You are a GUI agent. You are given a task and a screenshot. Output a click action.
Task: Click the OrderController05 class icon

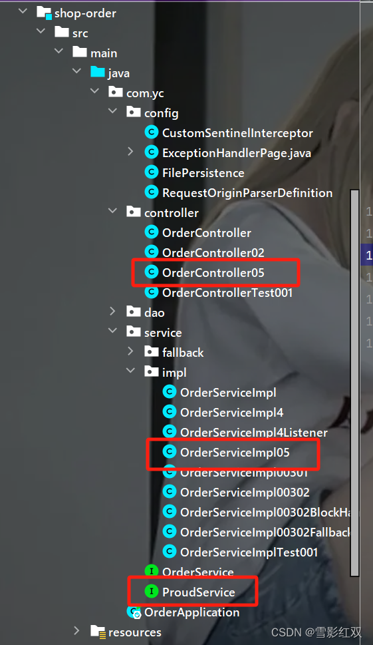(152, 272)
